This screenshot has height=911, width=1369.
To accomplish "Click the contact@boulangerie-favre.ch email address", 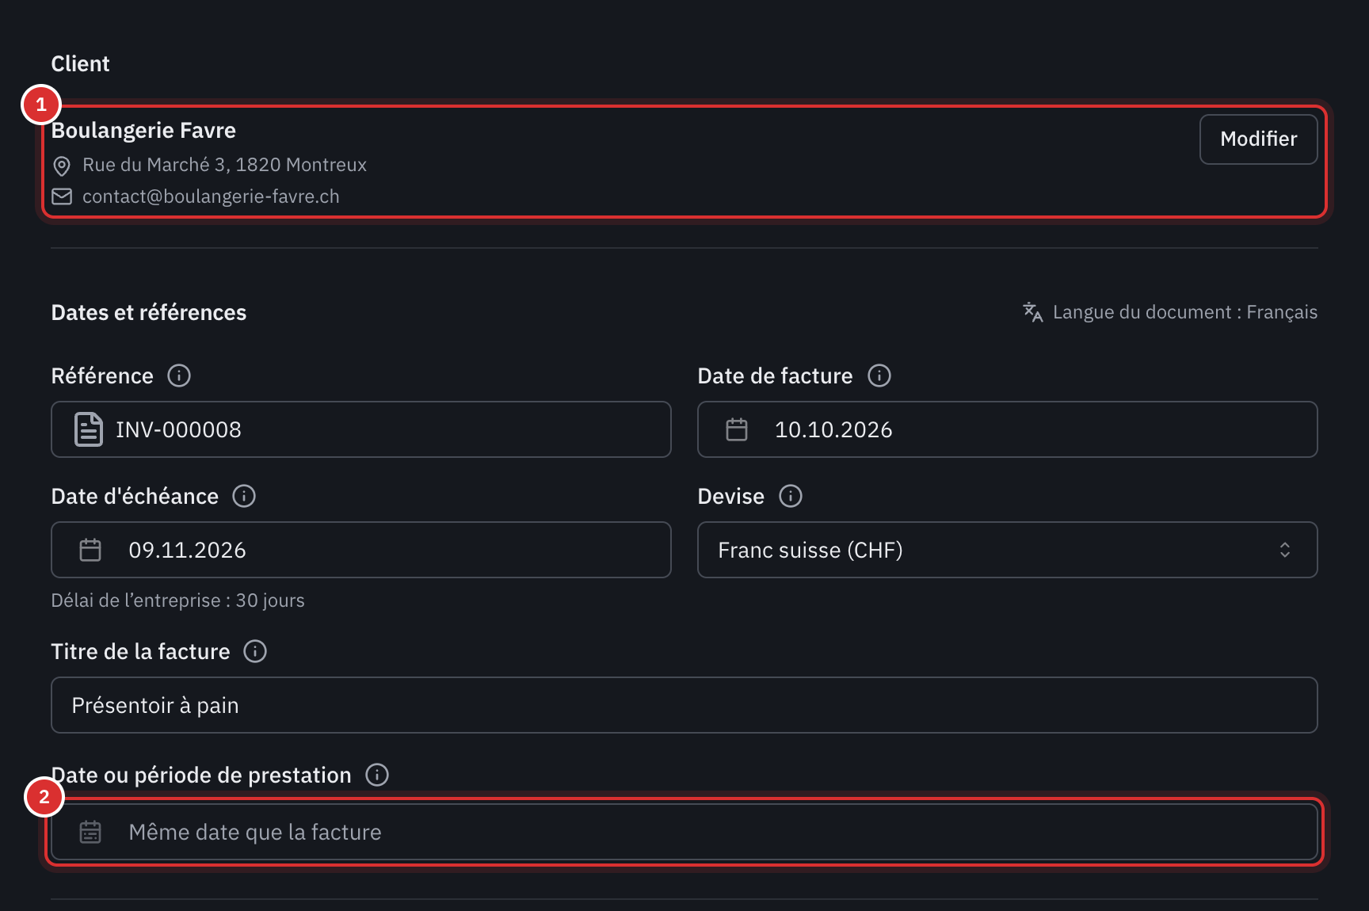I will coord(211,196).
